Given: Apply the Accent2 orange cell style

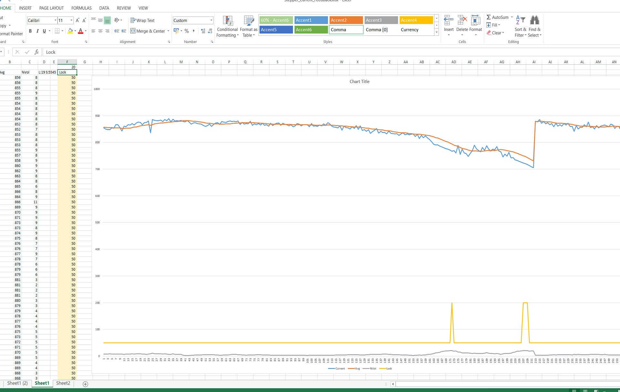Looking at the screenshot, I should pyautogui.click(x=346, y=20).
